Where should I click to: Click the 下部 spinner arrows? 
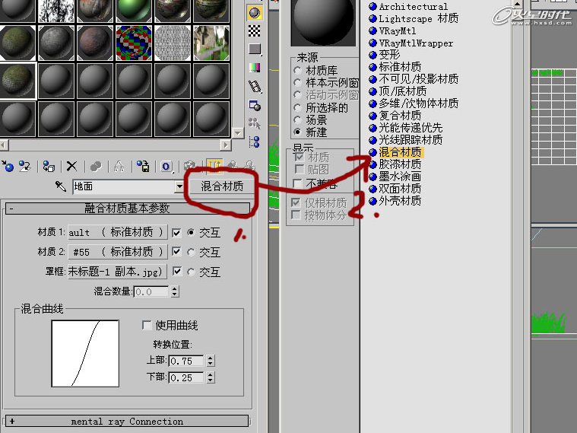(x=210, y=377)
